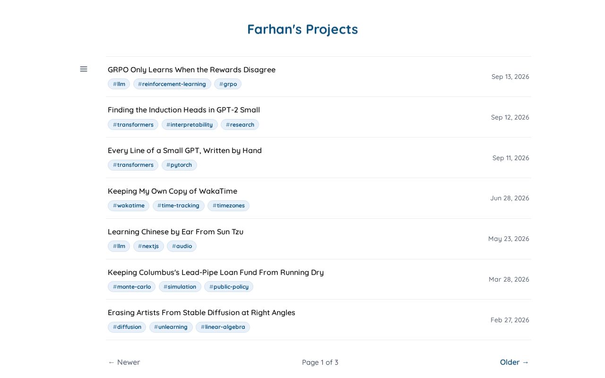Select the #wakatime tag
The image size is (605, 378).
click(x=129, y=206)
